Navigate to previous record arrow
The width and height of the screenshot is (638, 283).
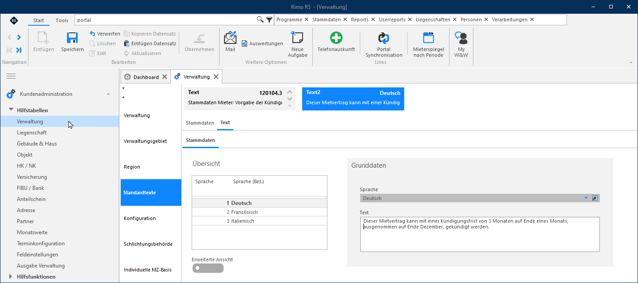(x=9, y=37)
